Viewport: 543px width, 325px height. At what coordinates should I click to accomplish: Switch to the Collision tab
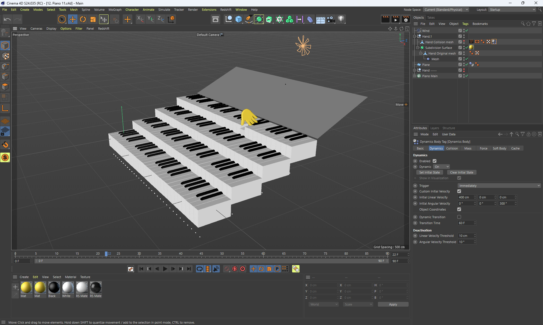(452, 148)
